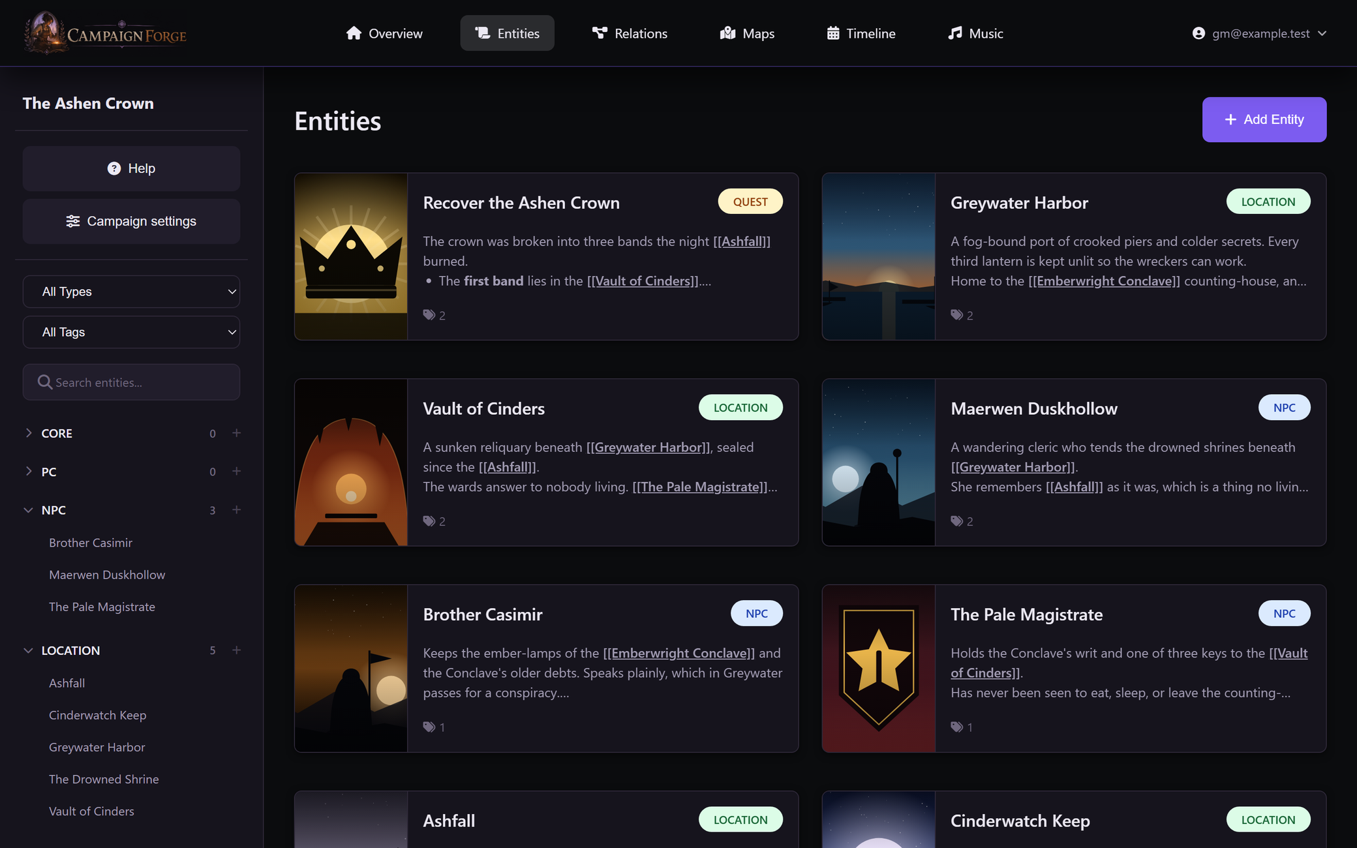This screenshot has height=848, width=1357.
Task: Click The Ashen Crown campaign title
Action: [x=88, y=103]
